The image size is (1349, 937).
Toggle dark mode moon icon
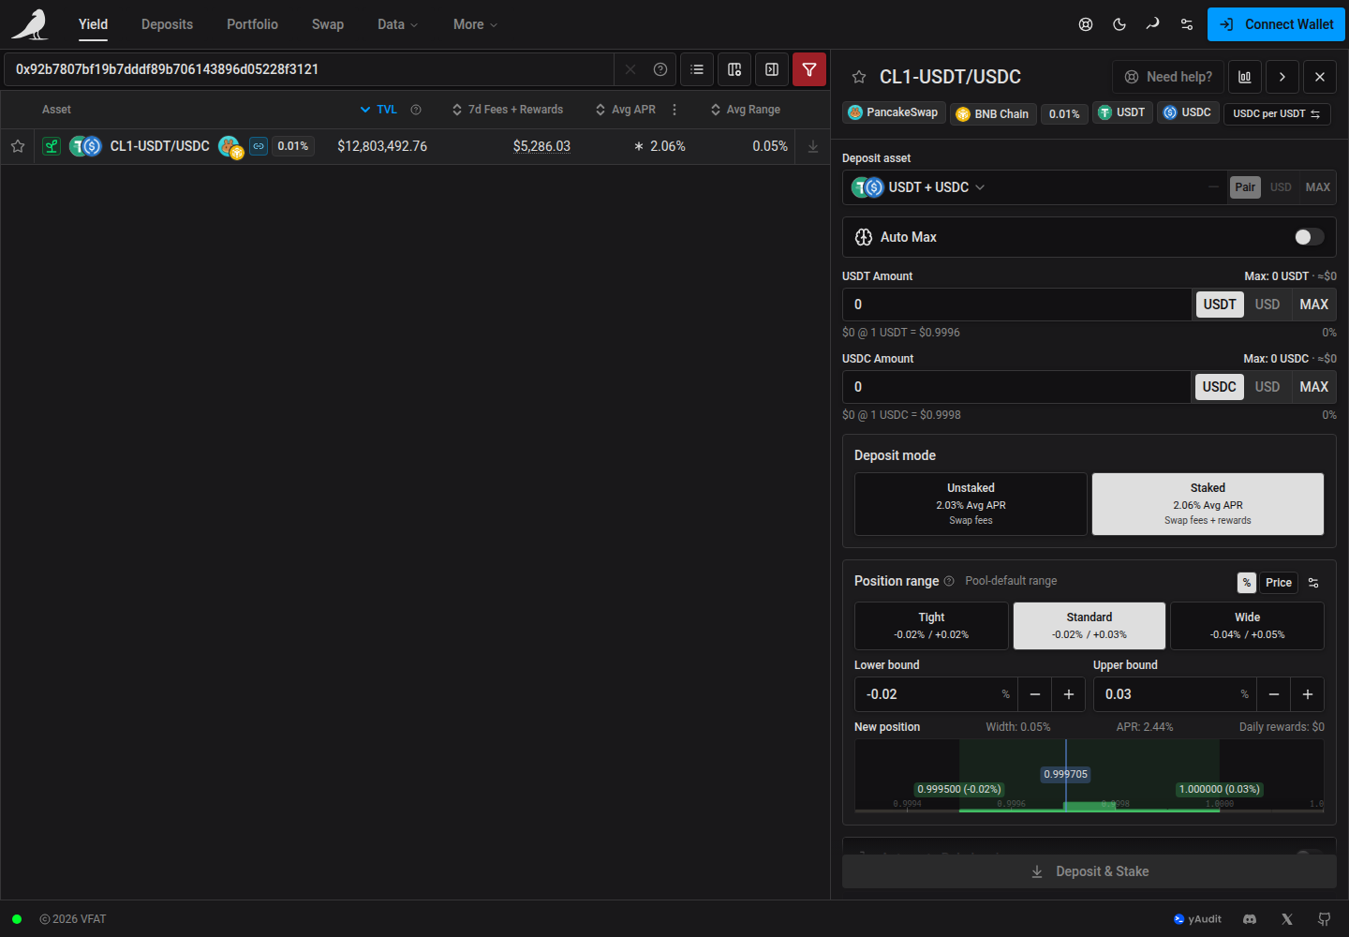pos(1119,24)
